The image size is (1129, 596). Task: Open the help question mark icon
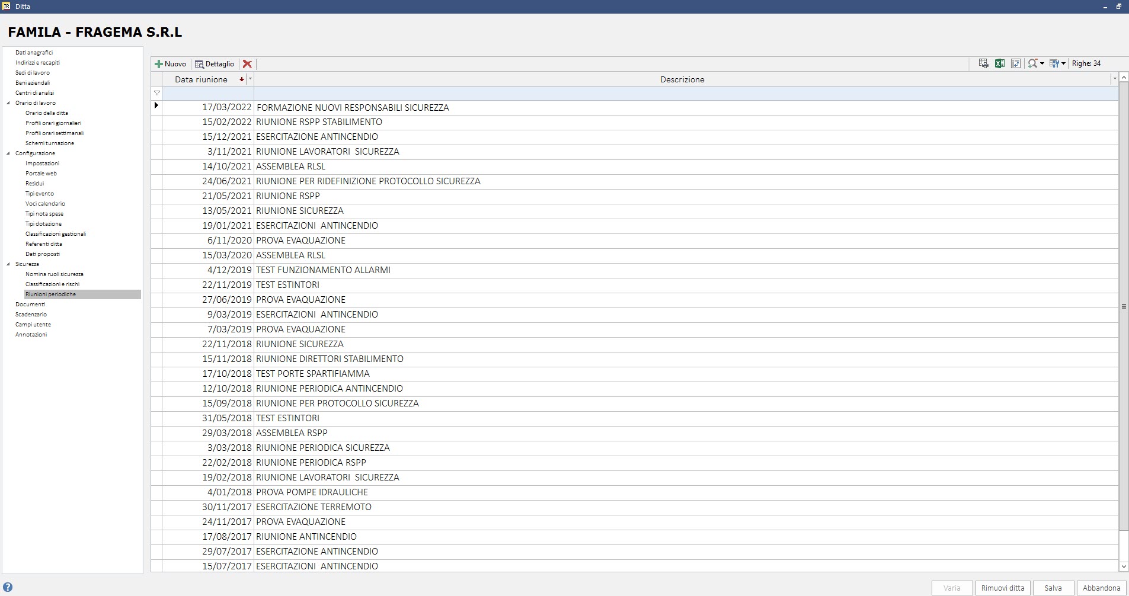tap(8, 588)
